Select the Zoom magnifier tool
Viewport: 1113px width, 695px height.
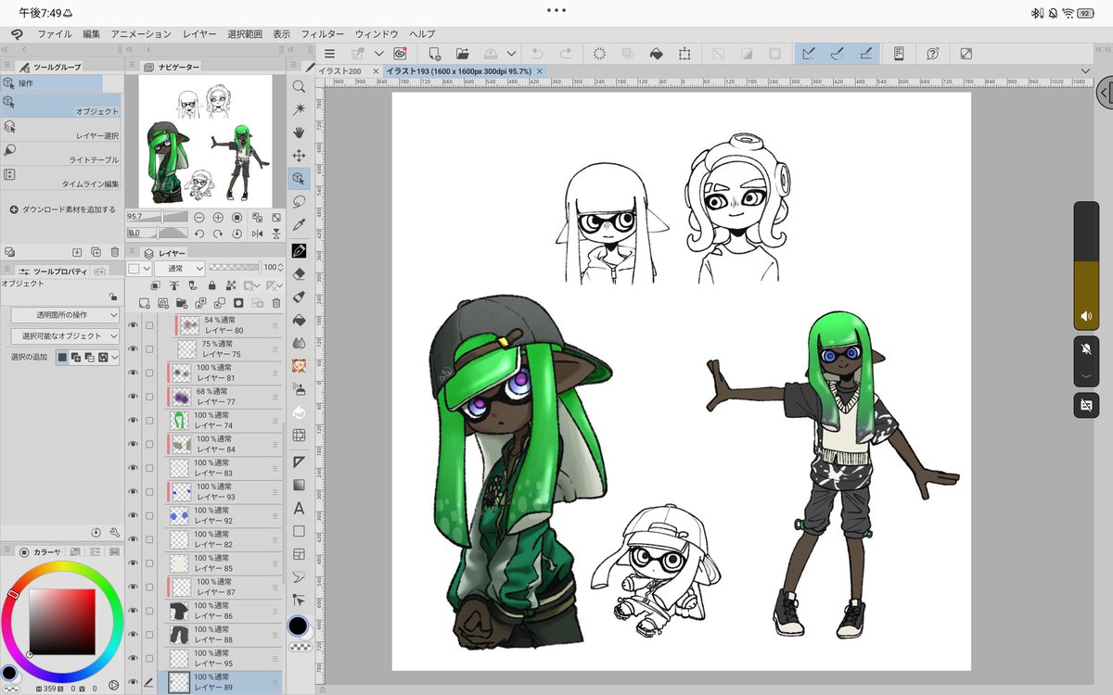299,86
